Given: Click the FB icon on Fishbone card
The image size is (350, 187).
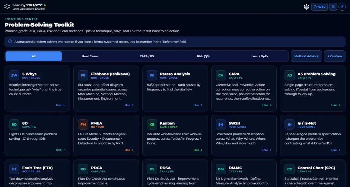Looking at the screenshot, I should 83,75.
